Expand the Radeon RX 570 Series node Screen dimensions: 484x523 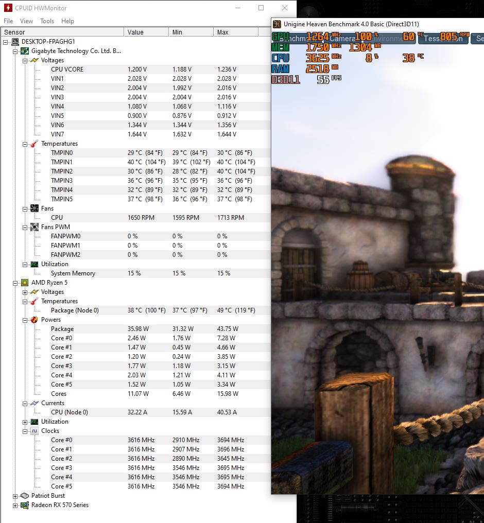(15, 505)
